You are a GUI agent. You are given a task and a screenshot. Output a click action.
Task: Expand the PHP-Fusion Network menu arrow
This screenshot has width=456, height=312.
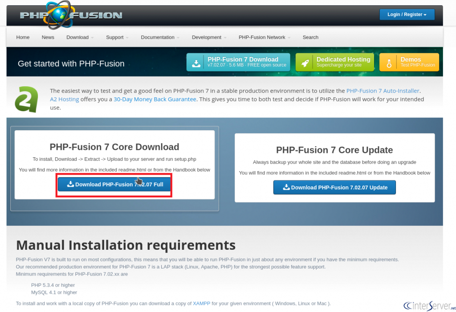289,38
